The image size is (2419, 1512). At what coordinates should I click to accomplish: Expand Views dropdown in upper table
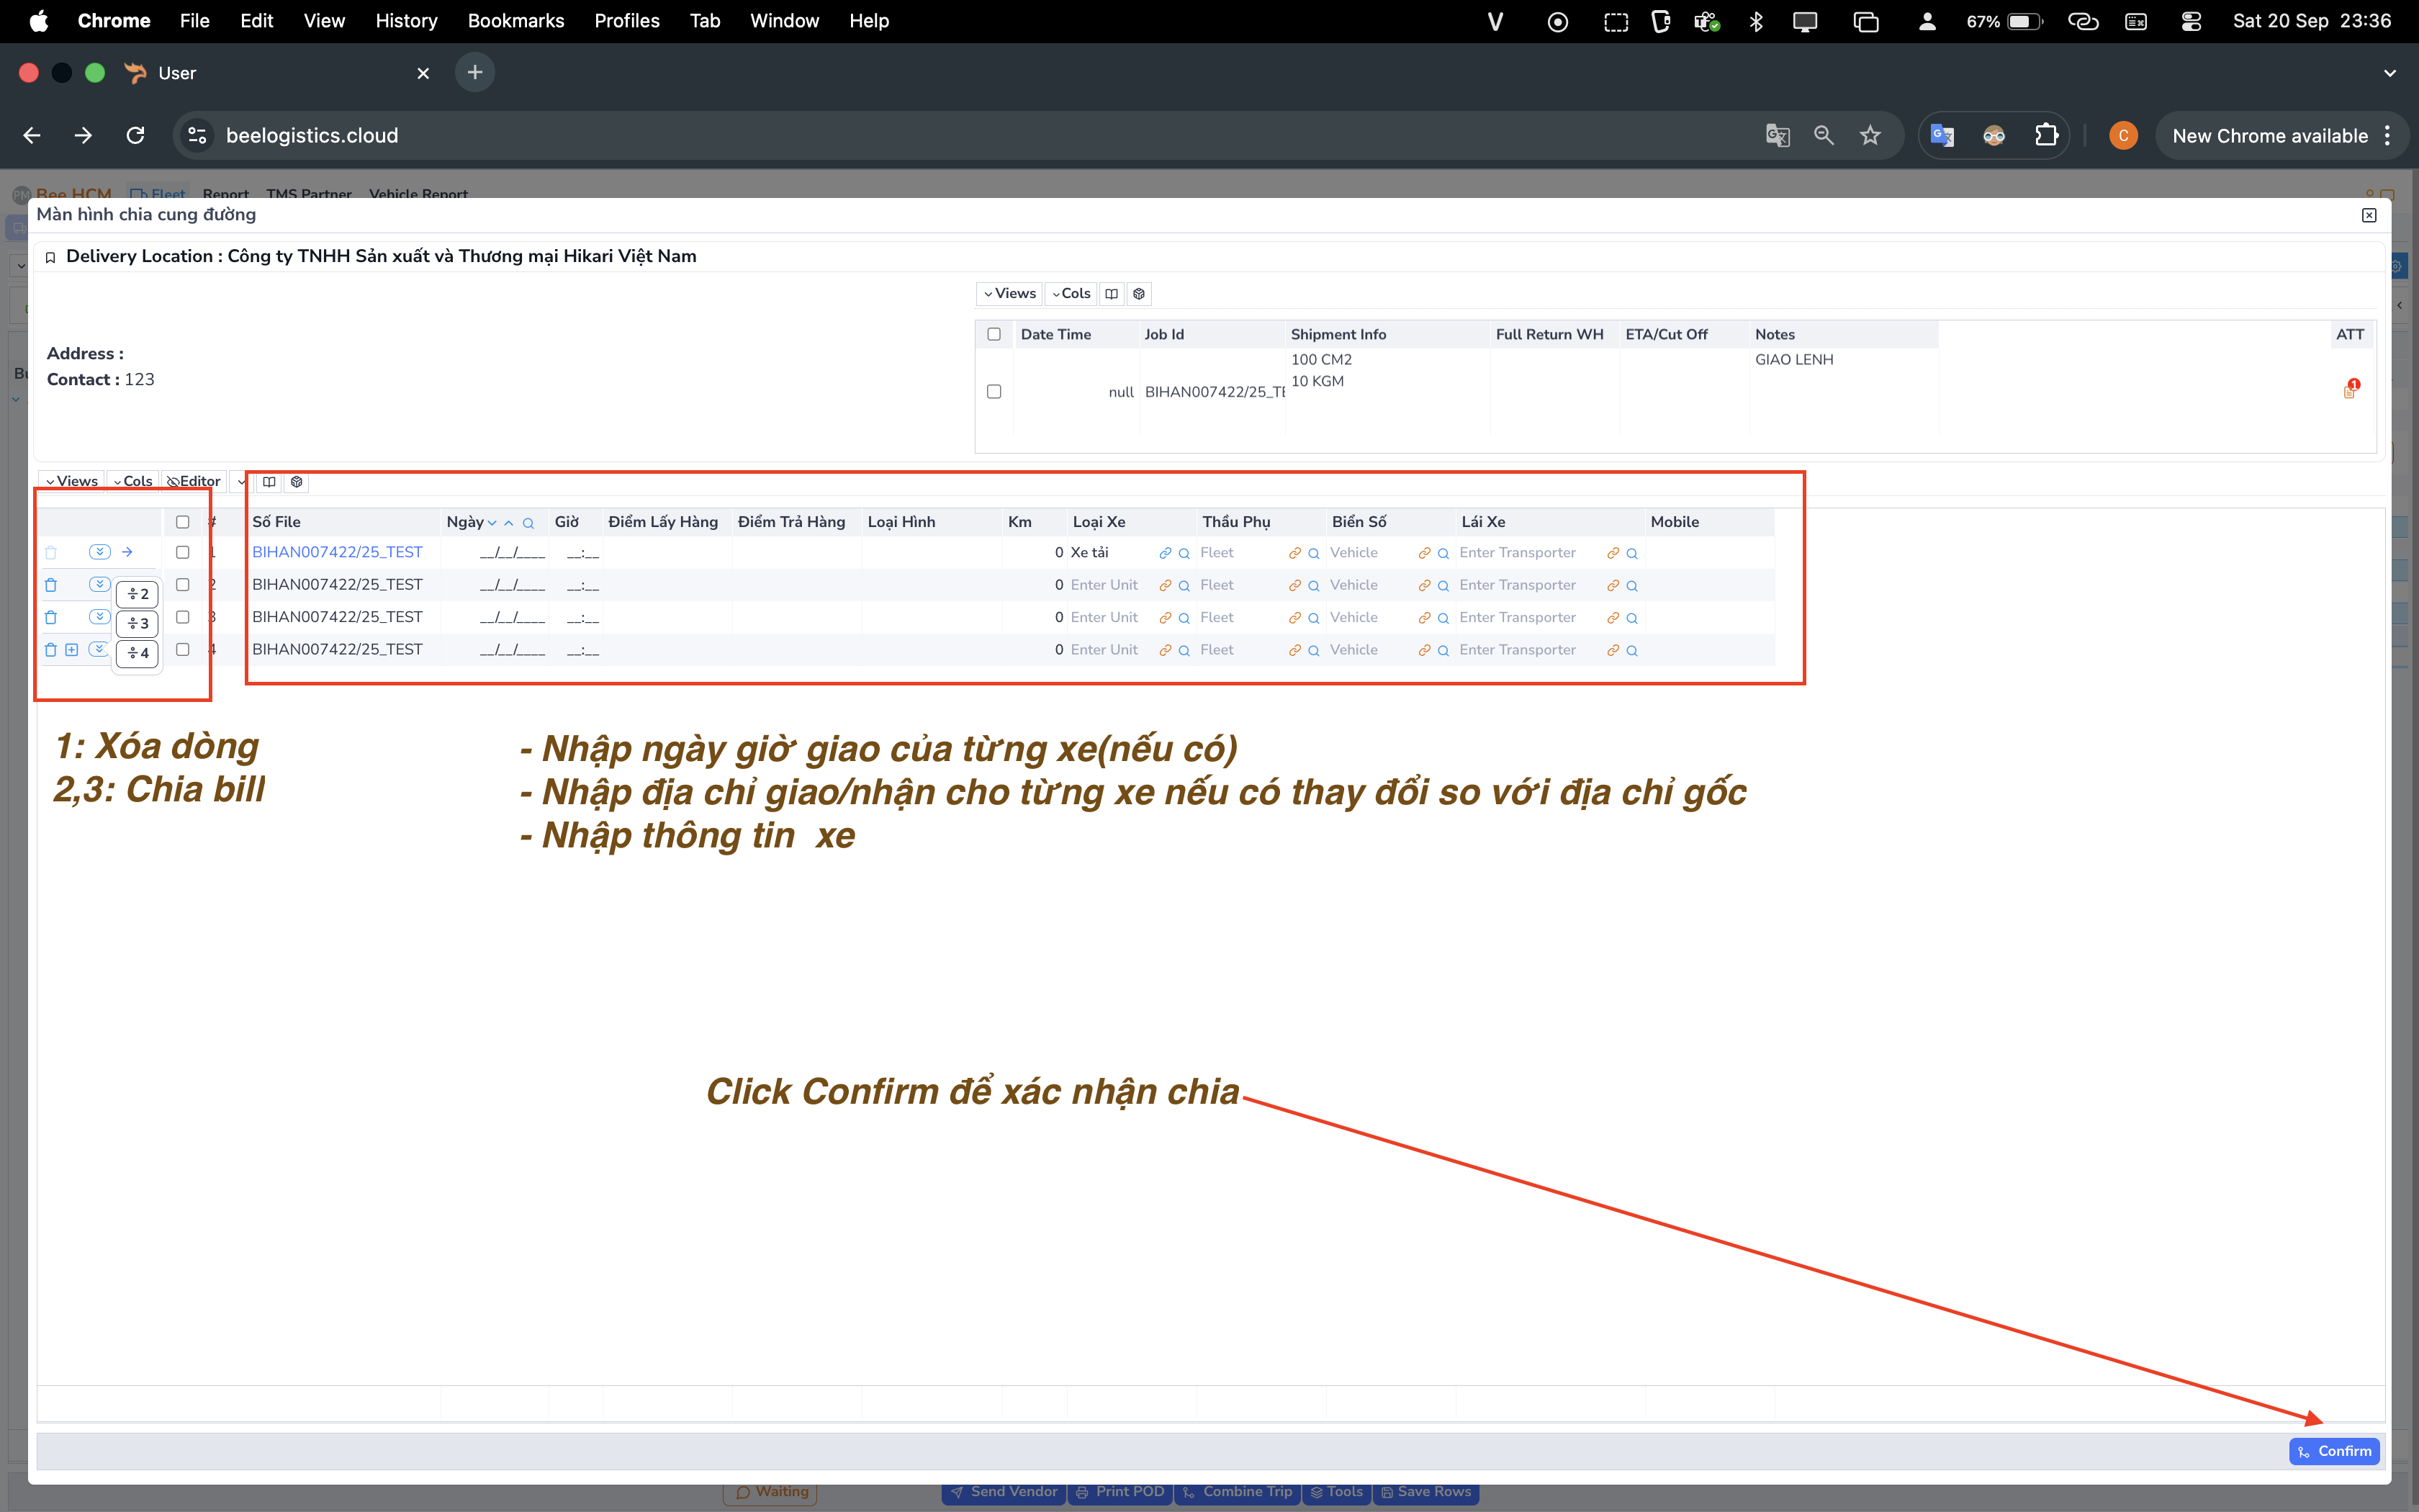point(1009,294)
